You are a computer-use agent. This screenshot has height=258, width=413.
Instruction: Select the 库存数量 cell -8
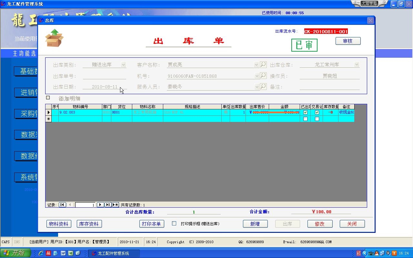(331, 112)
